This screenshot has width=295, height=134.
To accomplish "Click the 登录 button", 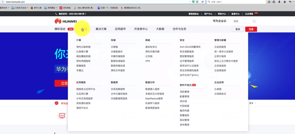I will 238,29.
